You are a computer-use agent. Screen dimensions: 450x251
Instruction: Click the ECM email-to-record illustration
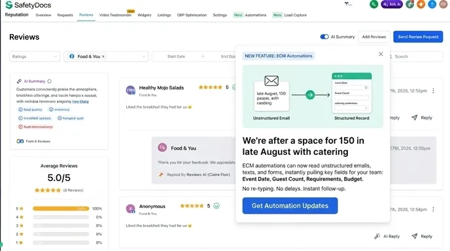point(313,96)
